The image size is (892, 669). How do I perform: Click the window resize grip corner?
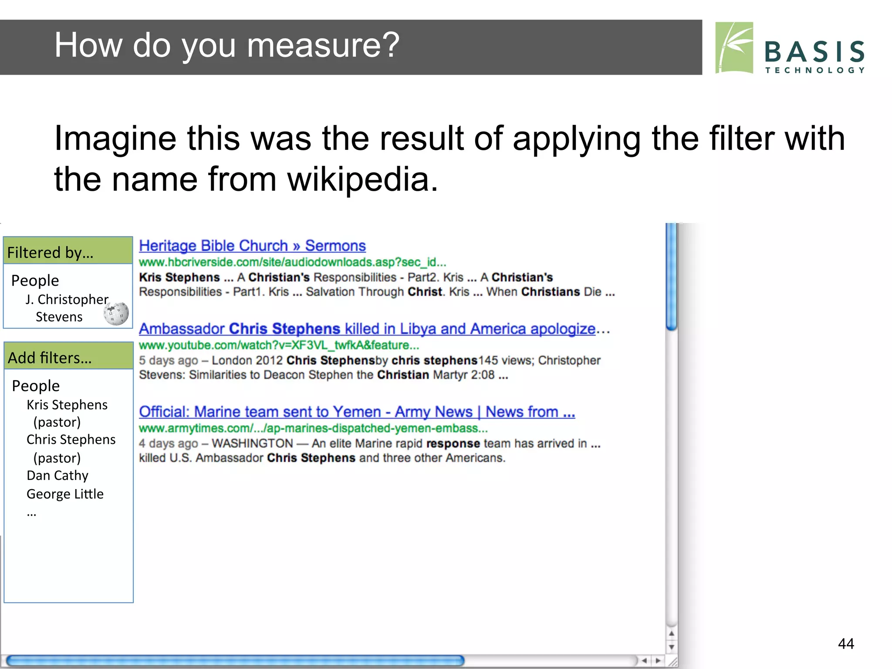(673, 662)
